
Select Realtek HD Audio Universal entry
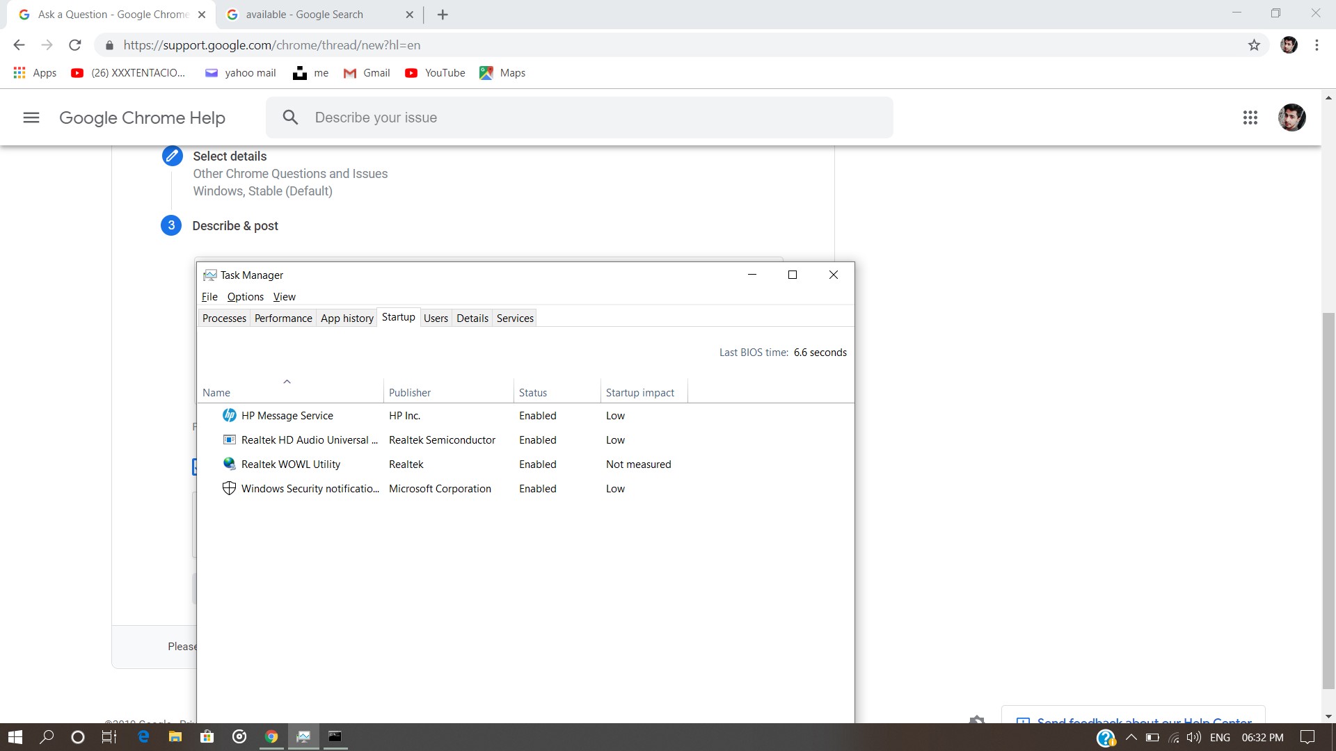[x=525, y=440]
